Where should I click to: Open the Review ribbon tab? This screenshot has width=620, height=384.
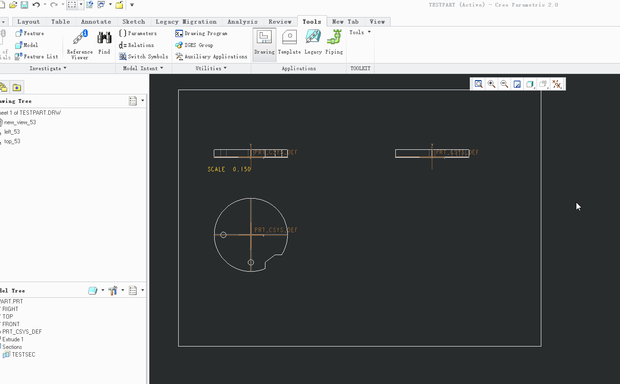(x=280, y=22)
